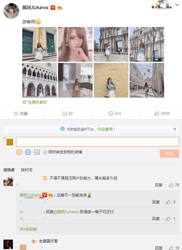Close the 微博辟谣 notice banner

[175, 129]
